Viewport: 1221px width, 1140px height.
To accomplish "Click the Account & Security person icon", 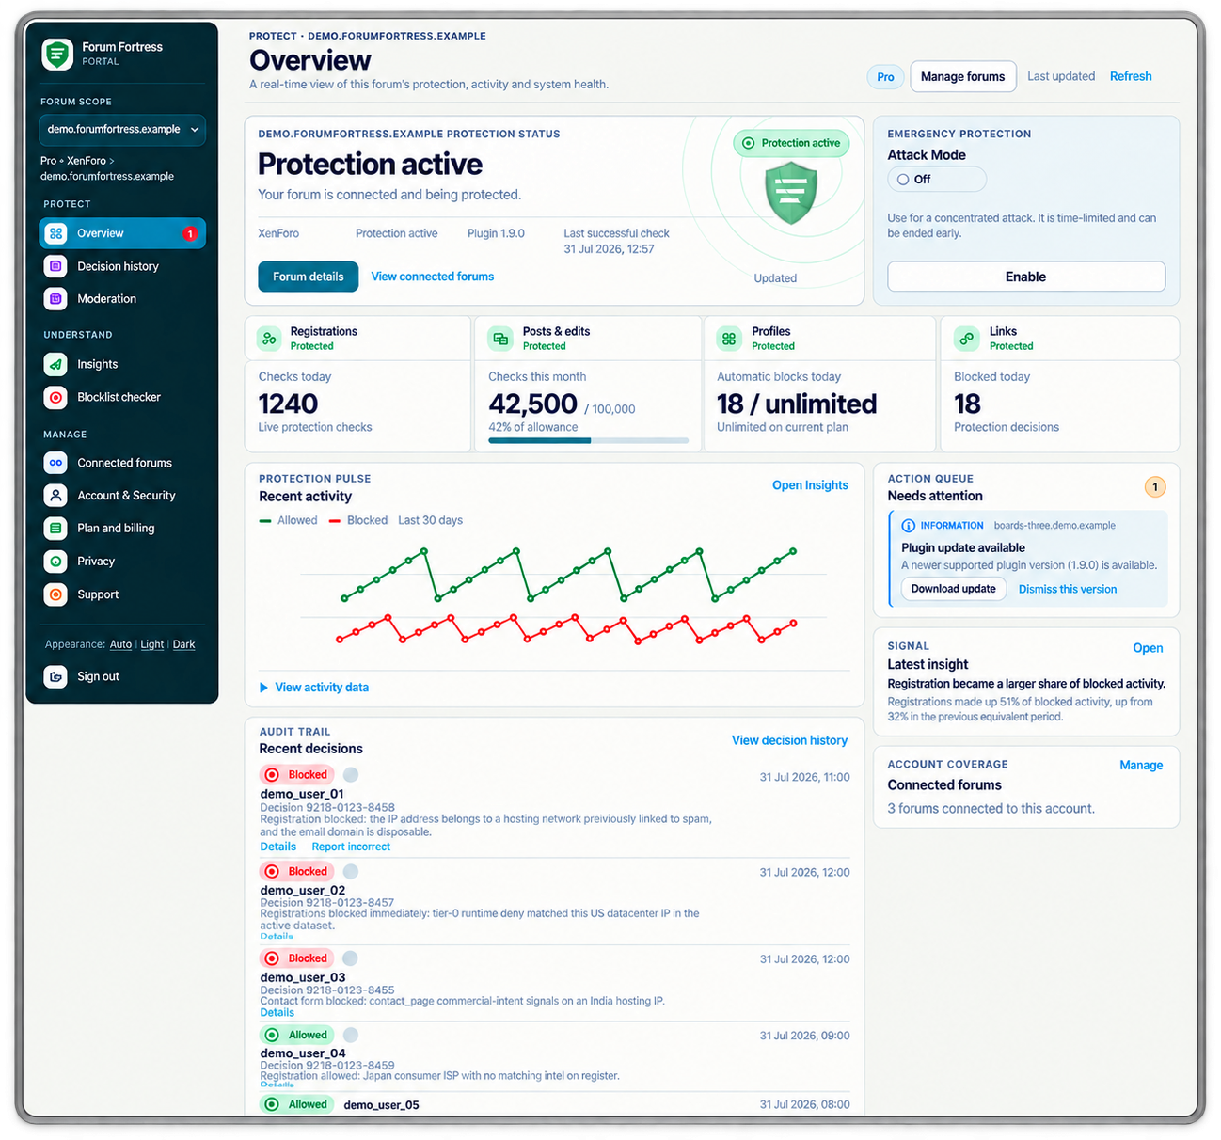I will 55,496.
